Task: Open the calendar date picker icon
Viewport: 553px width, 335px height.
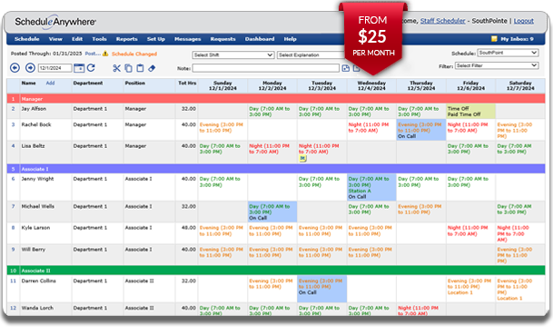Action: 79,68
